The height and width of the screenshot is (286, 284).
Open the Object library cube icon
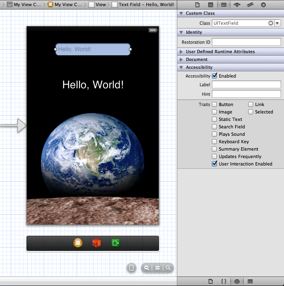tap(237, 281)
